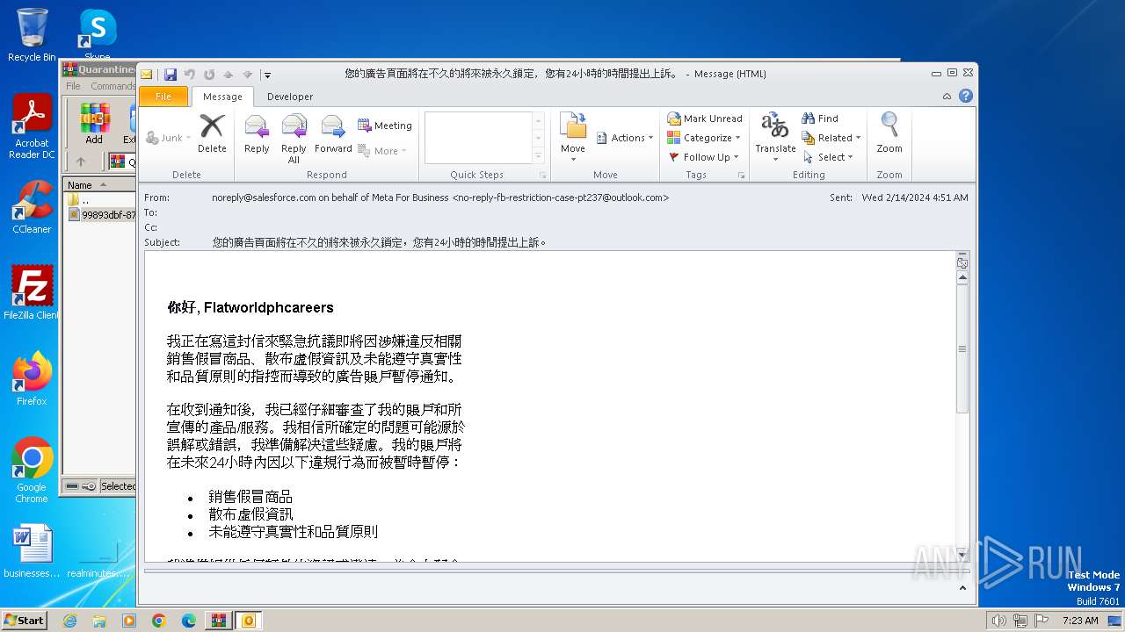Forward this email message

[x=333, y=133]
